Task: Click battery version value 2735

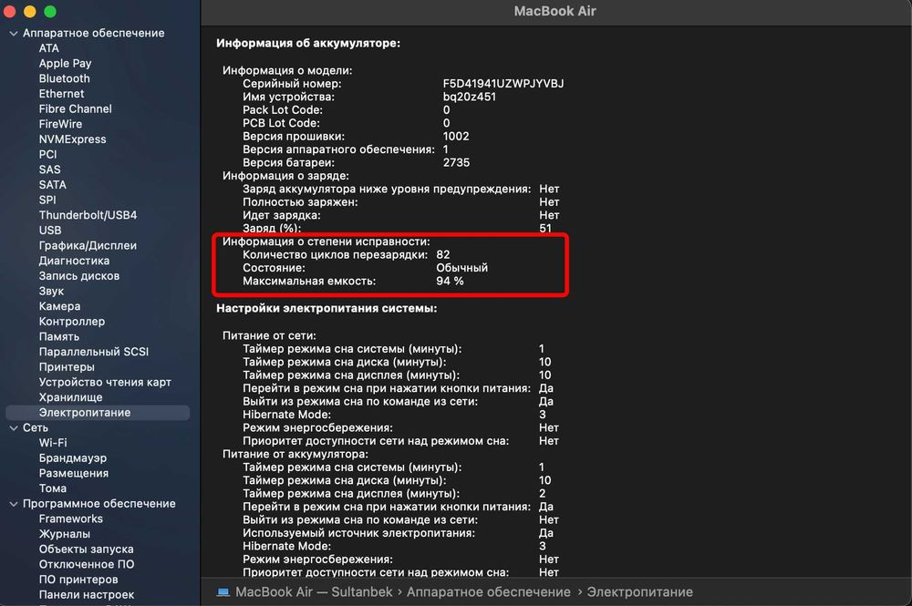Action: pos(456,163)
